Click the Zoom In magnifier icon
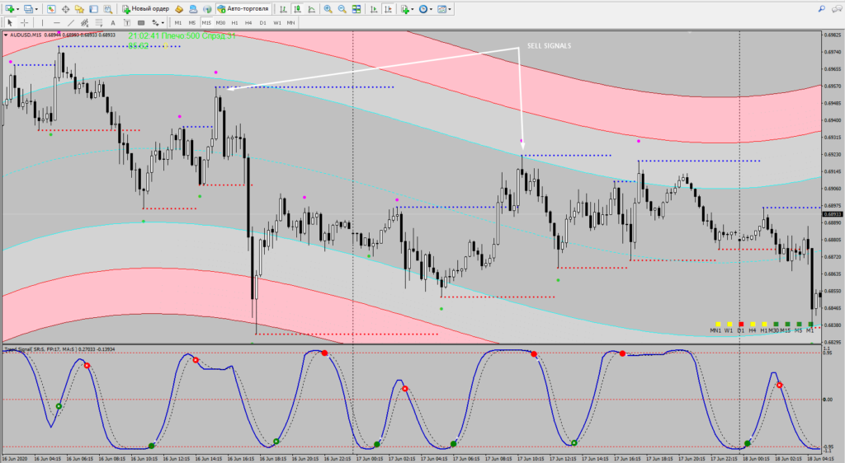 pyautogui.click(x=328, y=9)
